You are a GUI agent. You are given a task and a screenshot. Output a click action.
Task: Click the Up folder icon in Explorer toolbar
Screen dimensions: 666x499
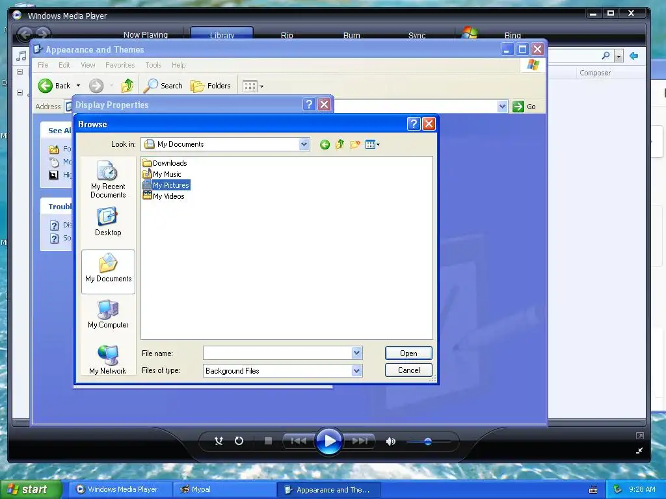(127, 86)
